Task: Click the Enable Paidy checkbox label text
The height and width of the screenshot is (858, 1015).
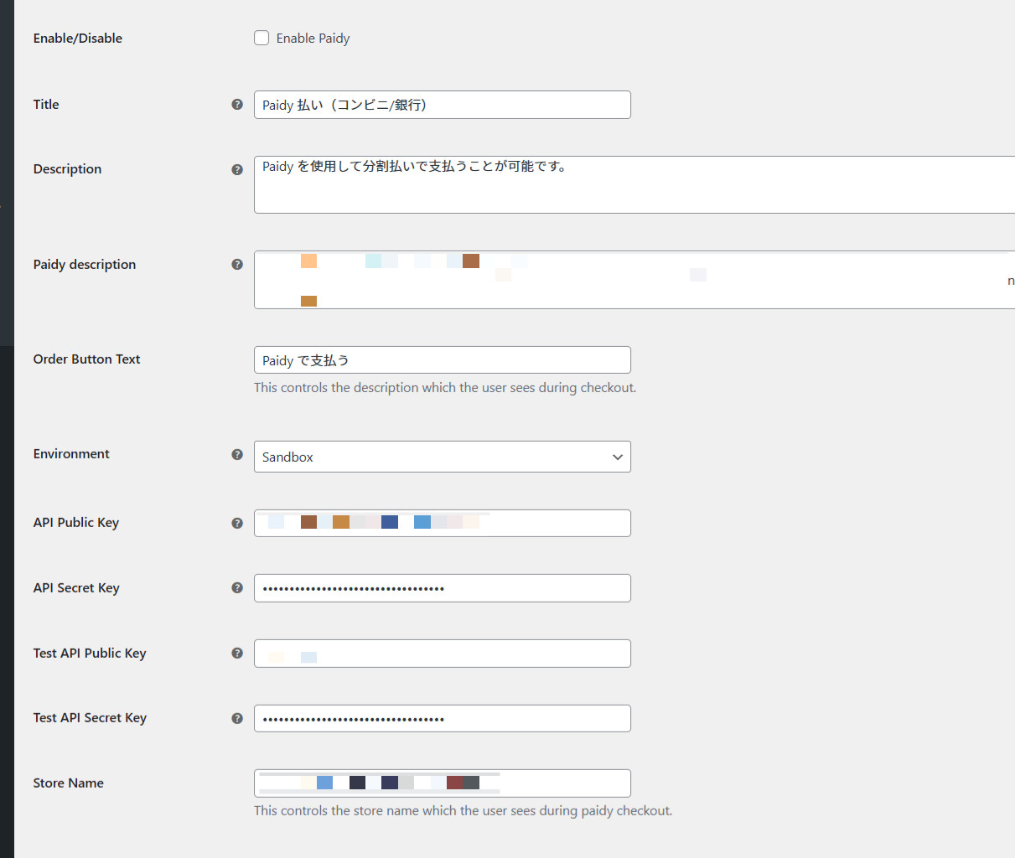Action: point(313,39)
